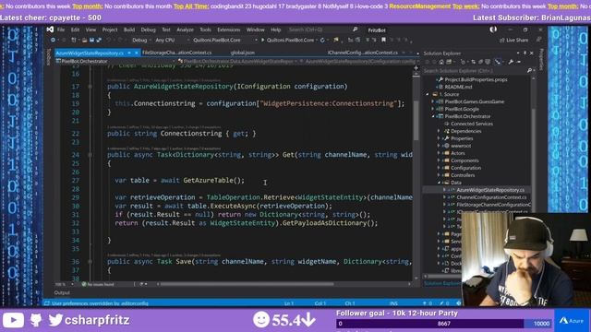
Task: Expand the Dependencies node
Action: (439, 131)
